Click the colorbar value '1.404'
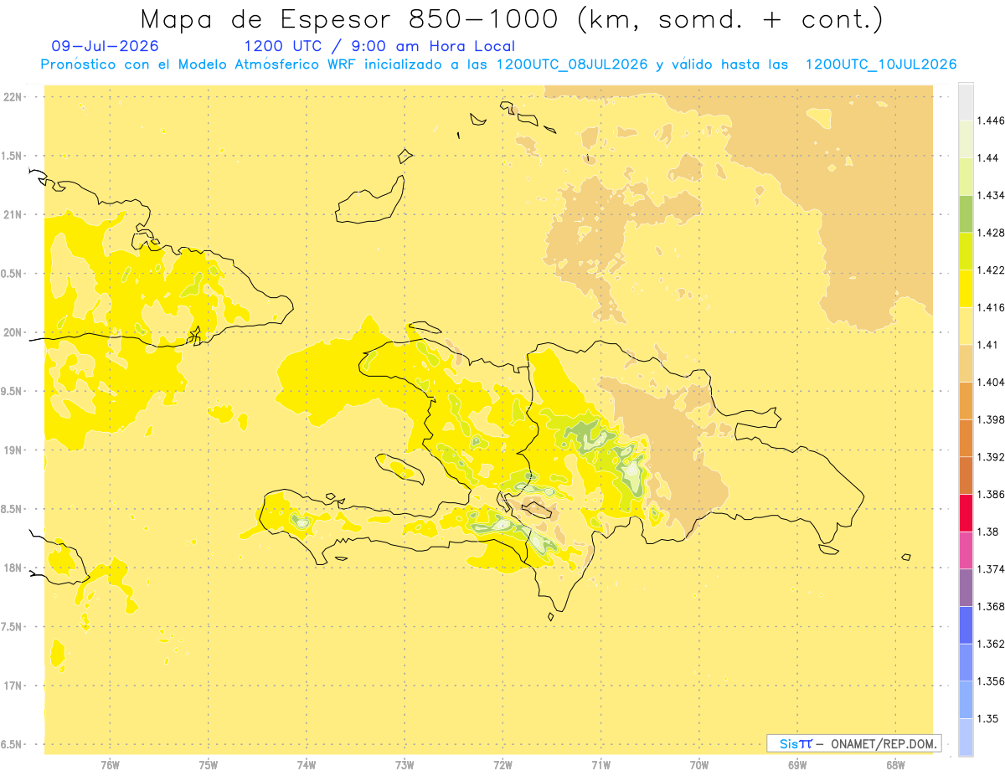This screenshot has width=1005, height=776. 990,383
